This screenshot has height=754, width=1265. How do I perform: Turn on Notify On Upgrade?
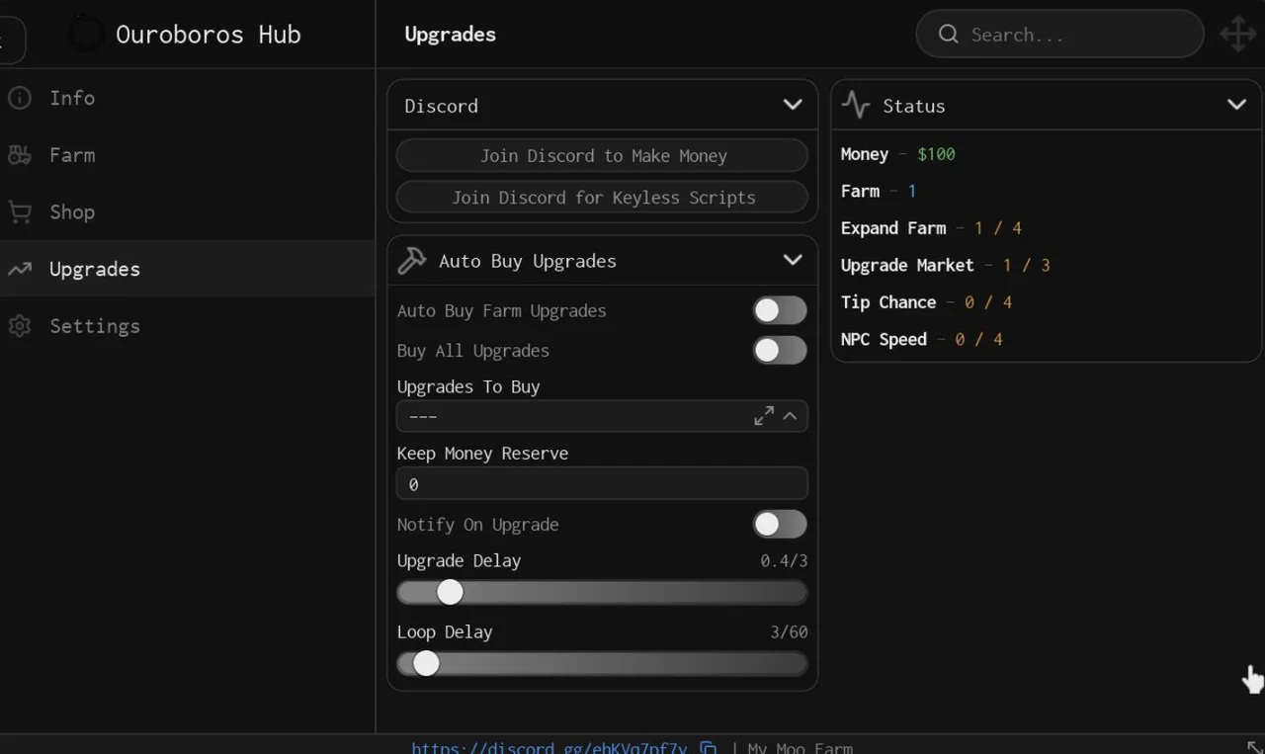[x=780, y=524]
